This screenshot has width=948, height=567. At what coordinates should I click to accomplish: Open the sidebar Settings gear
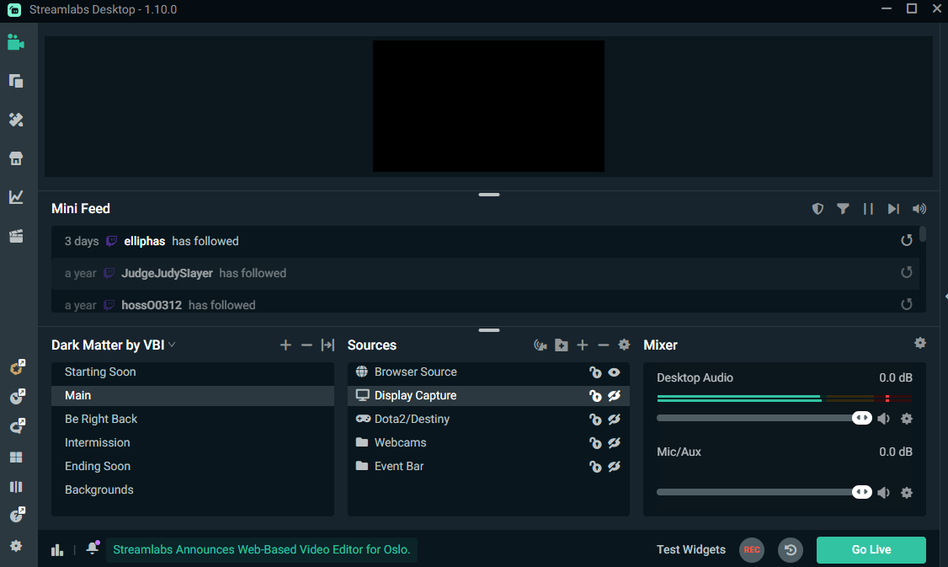coord(16,546)
